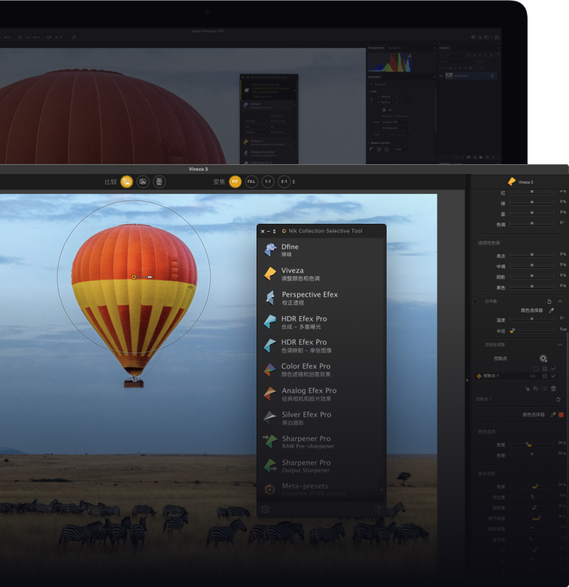Set zoom to FILL

251,182
